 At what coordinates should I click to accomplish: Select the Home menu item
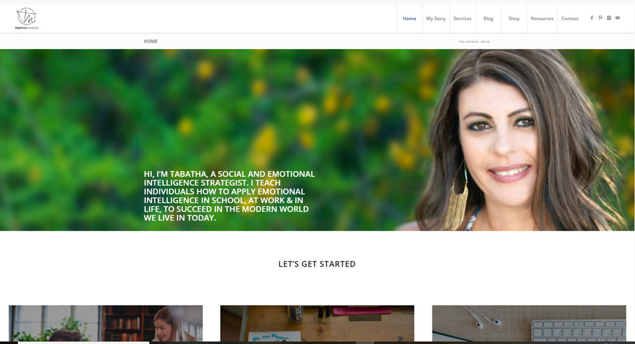point(410,19)
